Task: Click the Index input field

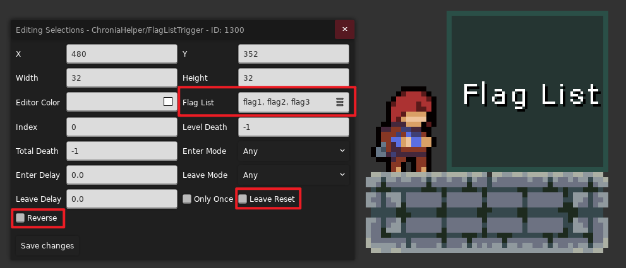Action: click(x=122, y=127)
